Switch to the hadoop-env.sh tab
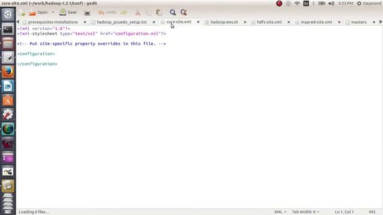 pos(224,22)
